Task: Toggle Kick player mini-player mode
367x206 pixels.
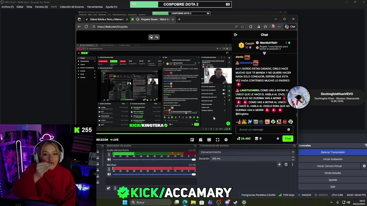Action: [192, 140]
